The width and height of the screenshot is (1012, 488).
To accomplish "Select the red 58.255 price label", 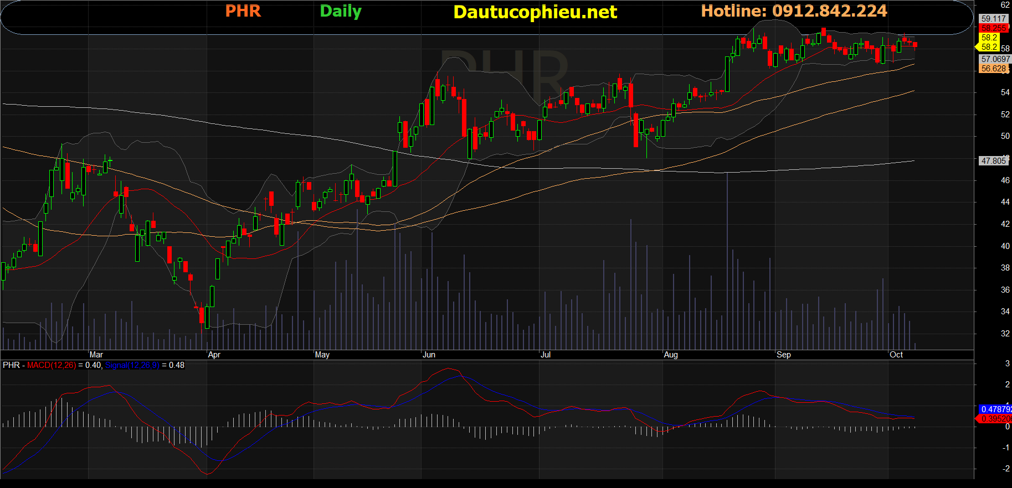I will (994, 28).
